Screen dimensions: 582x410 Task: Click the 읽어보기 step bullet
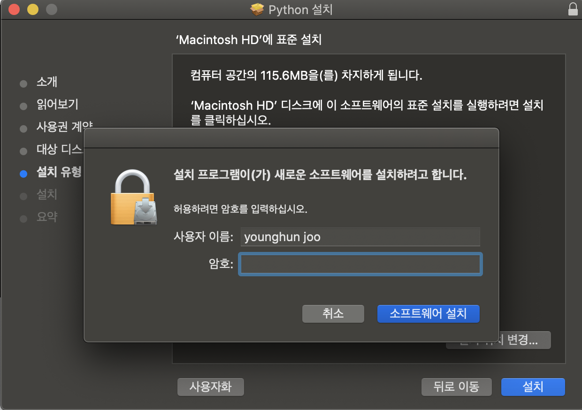click(x=23, y=106)
